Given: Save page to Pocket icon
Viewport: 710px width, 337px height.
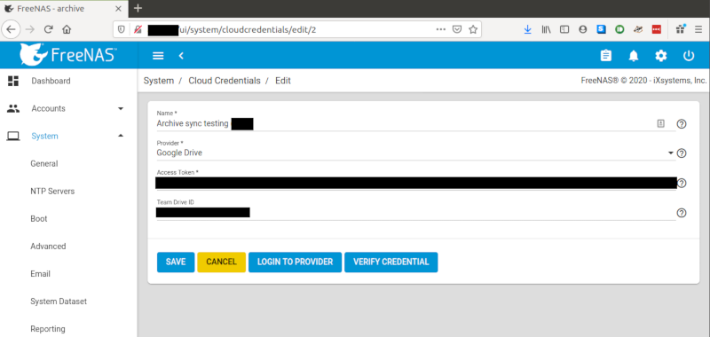Looking at the screenshot, I should pyautogui.click(x=457, y=29).
